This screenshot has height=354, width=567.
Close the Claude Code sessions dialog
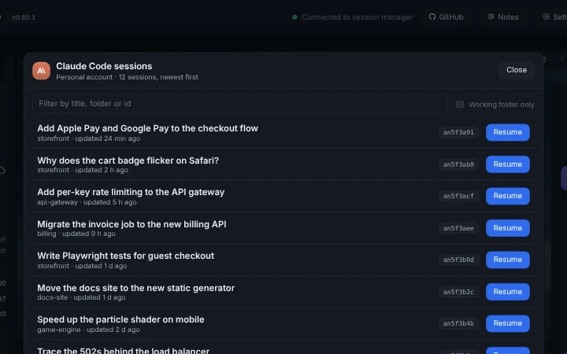coord(517,70)
